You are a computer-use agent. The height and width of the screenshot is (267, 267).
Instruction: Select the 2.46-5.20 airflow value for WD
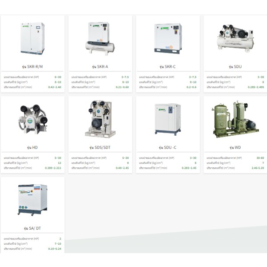(x=258, y=168)
